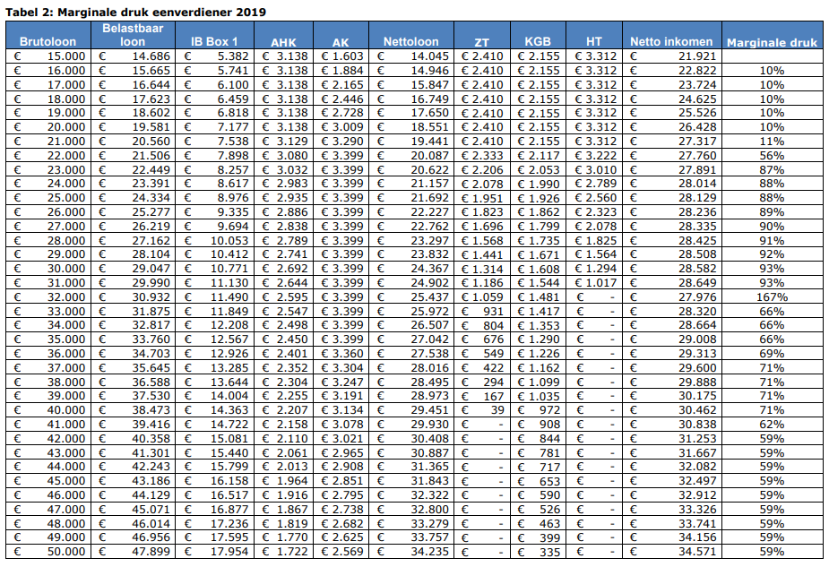Select the ZT value '€ 1.314'
Screen dimensions: 829x567
482,269
